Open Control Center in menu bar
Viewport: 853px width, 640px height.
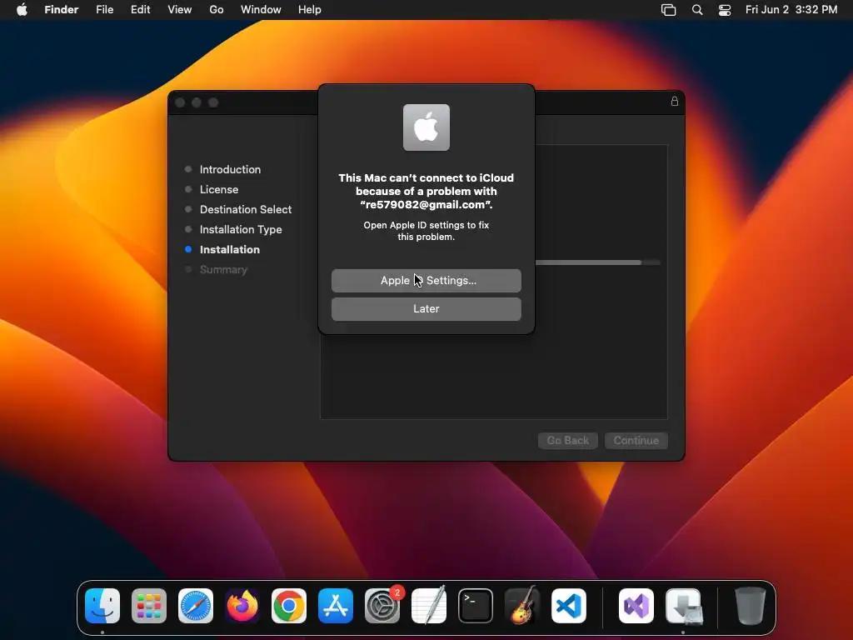point(725,10)
